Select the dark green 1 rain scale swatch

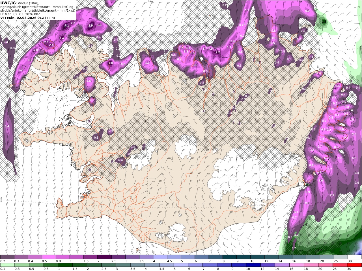coord(65,265)
